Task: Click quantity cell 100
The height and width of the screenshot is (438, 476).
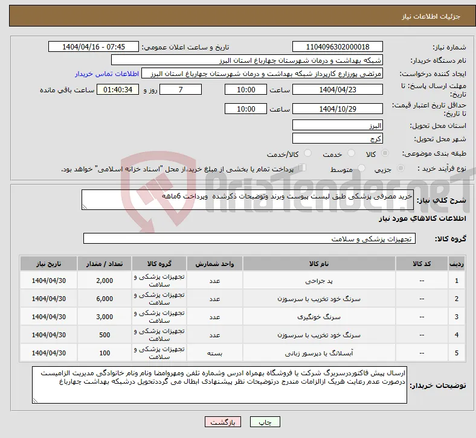Action: coord(105,353)
